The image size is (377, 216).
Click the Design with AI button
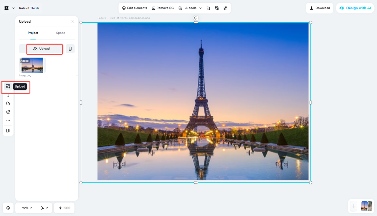click(355, 8)
